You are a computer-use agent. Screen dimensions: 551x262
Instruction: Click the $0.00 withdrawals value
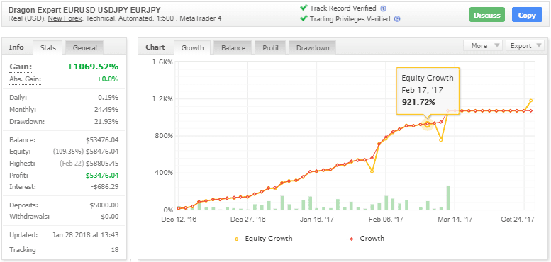tap(110, 217)
